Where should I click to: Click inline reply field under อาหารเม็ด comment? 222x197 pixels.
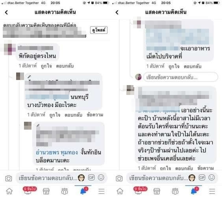tap(181, 77)
